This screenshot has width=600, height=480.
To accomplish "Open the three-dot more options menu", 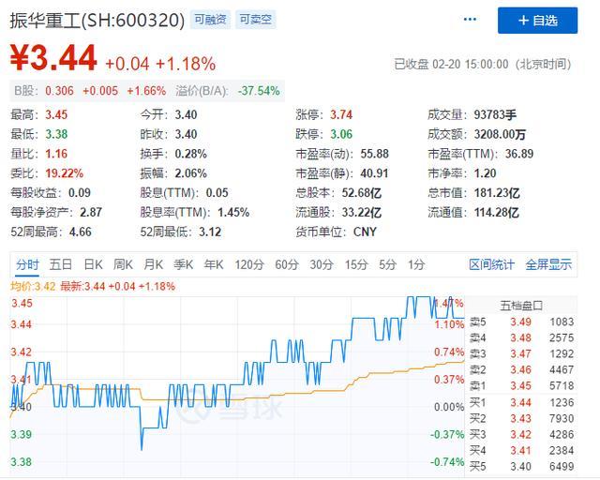I will 470,20.
